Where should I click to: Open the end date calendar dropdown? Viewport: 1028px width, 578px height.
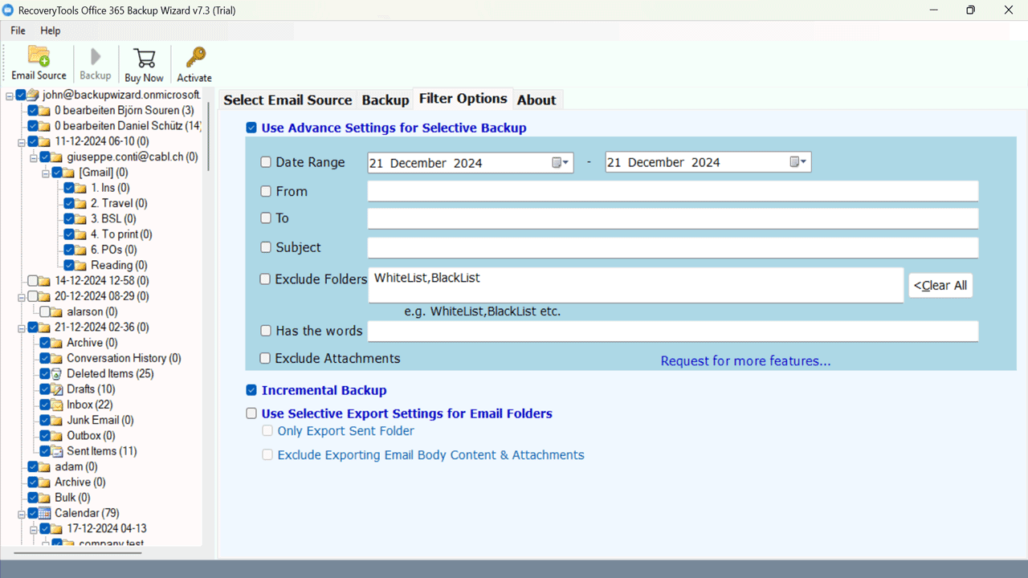click(798, 162)
